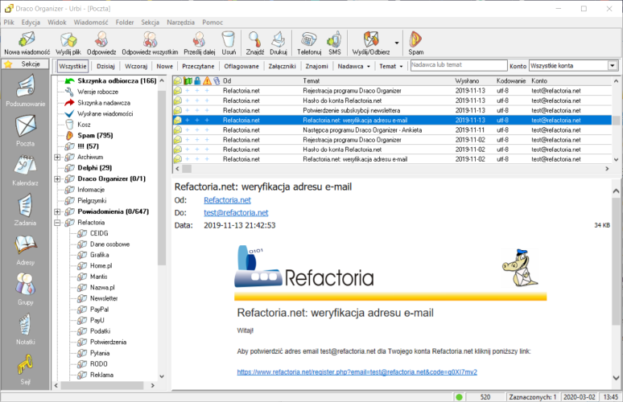623x402 pixels.
Task: Open the Edycja menu
Action: point(31,23)
